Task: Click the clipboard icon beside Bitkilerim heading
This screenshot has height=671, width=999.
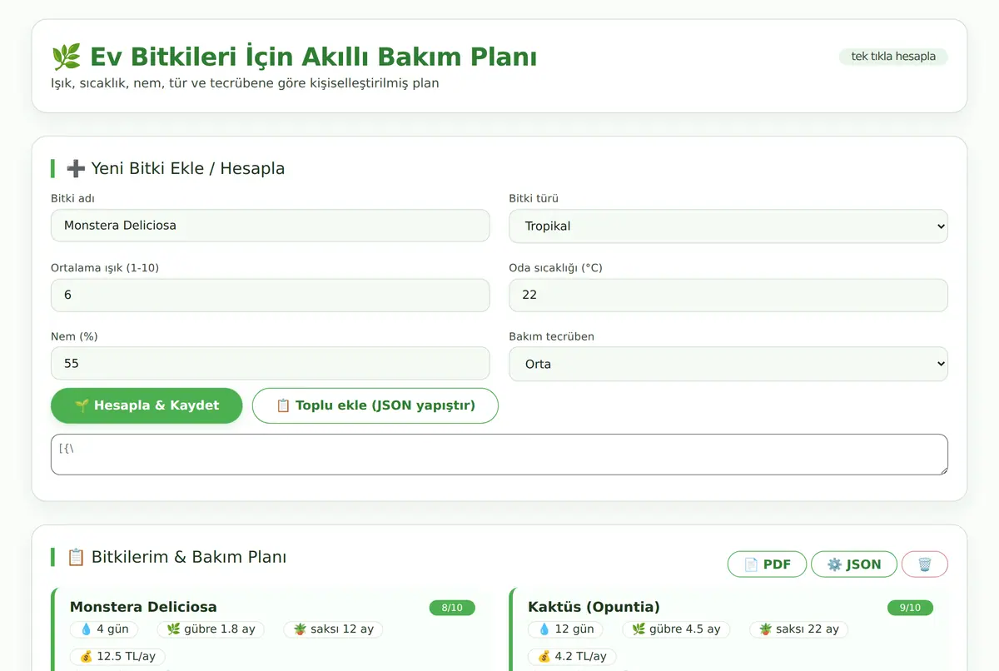Action: tap(76, 557)
